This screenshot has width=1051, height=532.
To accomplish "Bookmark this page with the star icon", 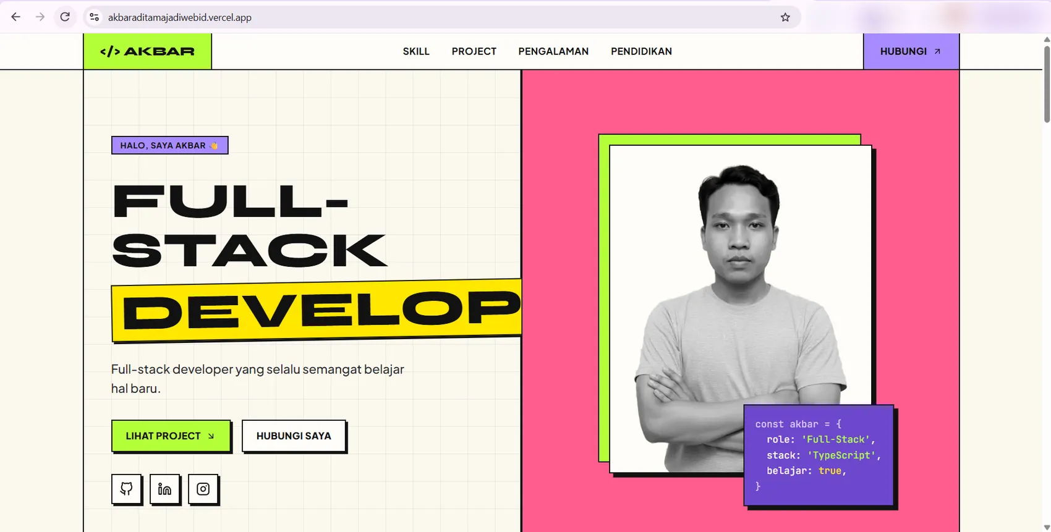I will (785, 17).
